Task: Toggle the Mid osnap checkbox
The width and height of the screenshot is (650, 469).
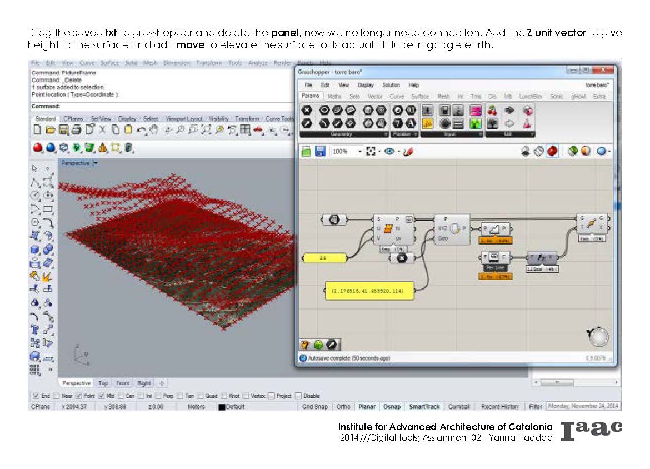Action: click(102, 396)
